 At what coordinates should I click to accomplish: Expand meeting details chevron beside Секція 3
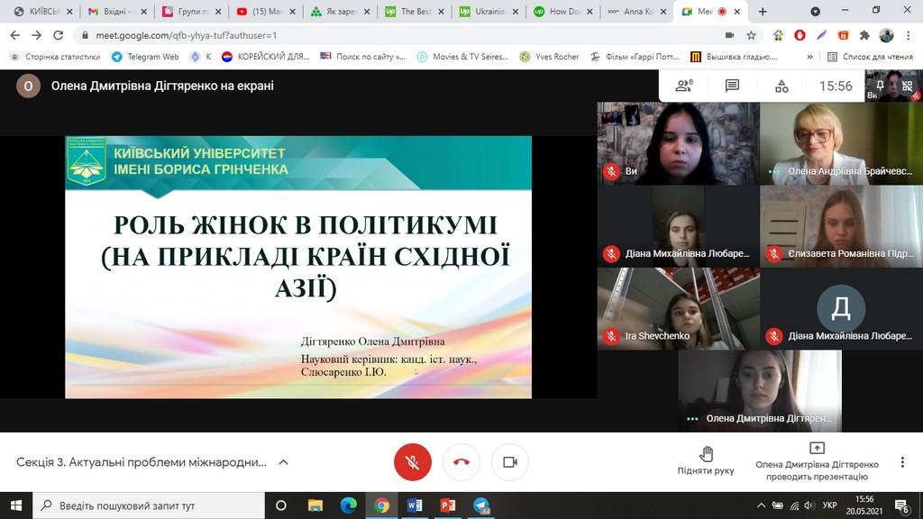click(283, 462)
